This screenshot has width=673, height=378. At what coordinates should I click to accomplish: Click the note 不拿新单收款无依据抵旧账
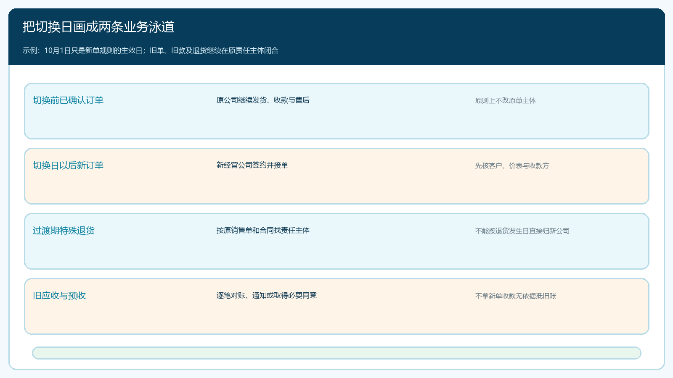516,296
